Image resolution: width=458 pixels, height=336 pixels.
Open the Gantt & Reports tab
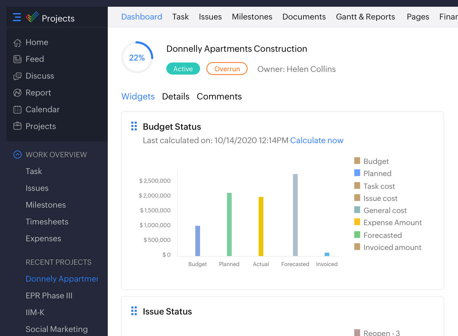(x=365, y=17)
